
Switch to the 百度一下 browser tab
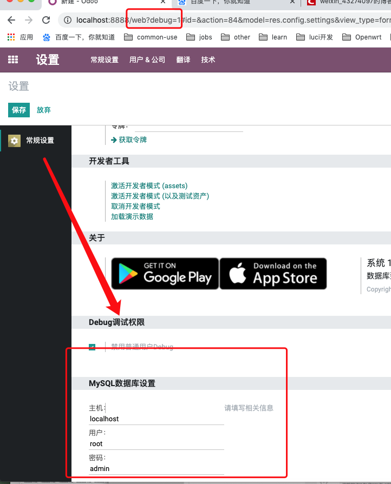237,3
